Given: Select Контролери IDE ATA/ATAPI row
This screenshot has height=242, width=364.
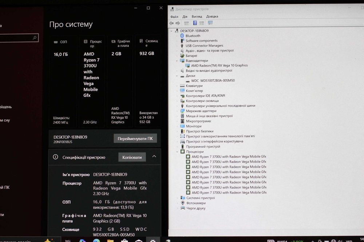Looking at the screenshot, I should [205, 95].
